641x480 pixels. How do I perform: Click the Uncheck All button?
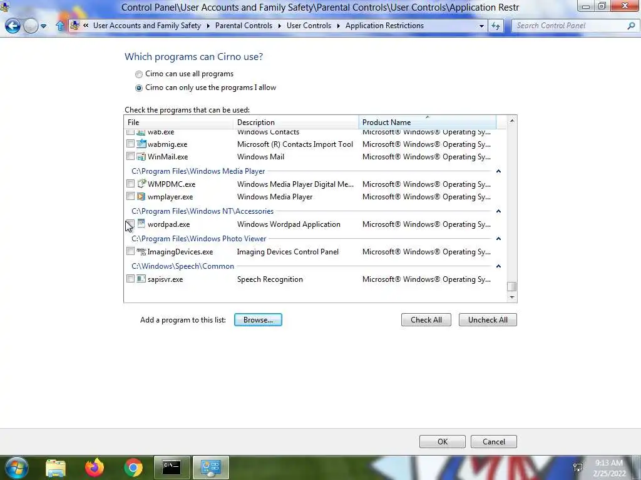coord(488,320)
